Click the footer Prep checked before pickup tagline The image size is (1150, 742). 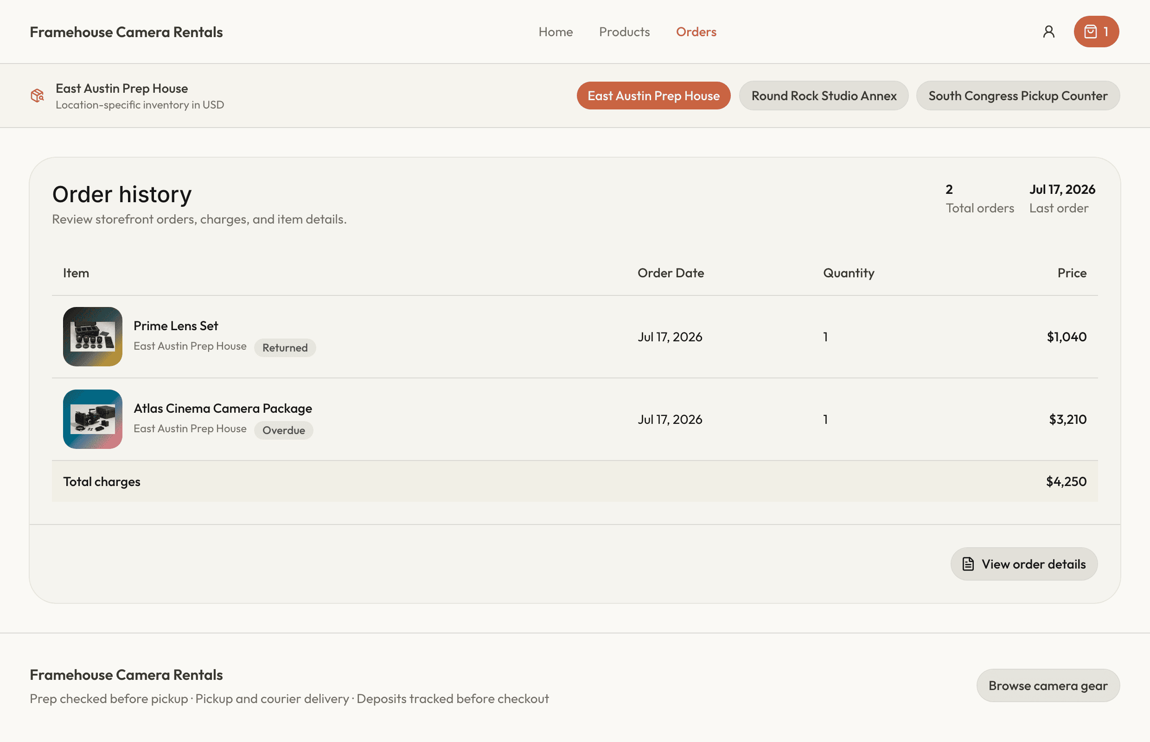[x=289, y=698]
